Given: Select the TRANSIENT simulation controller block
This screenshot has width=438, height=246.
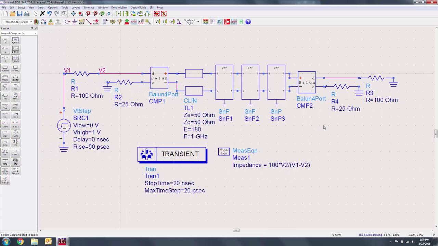Looking at the screenshot, I should point(172,154).
